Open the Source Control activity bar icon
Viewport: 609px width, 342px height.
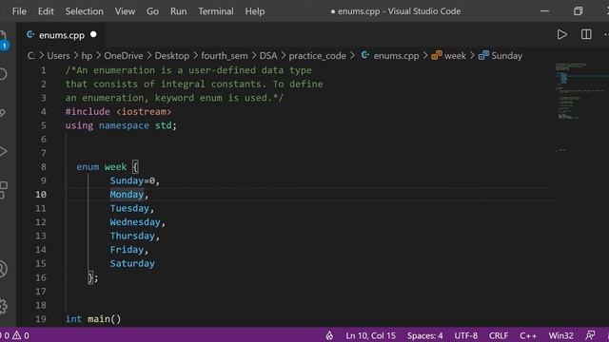tap(3, 113)
